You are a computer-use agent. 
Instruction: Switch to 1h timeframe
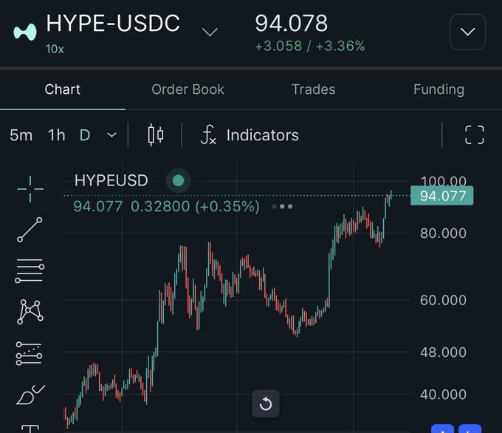click(x=56, y=135)
